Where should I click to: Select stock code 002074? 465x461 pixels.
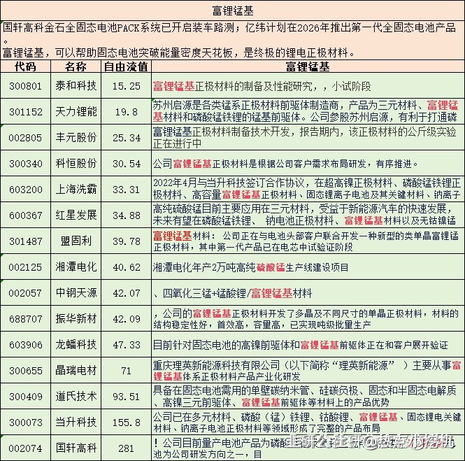25,448
